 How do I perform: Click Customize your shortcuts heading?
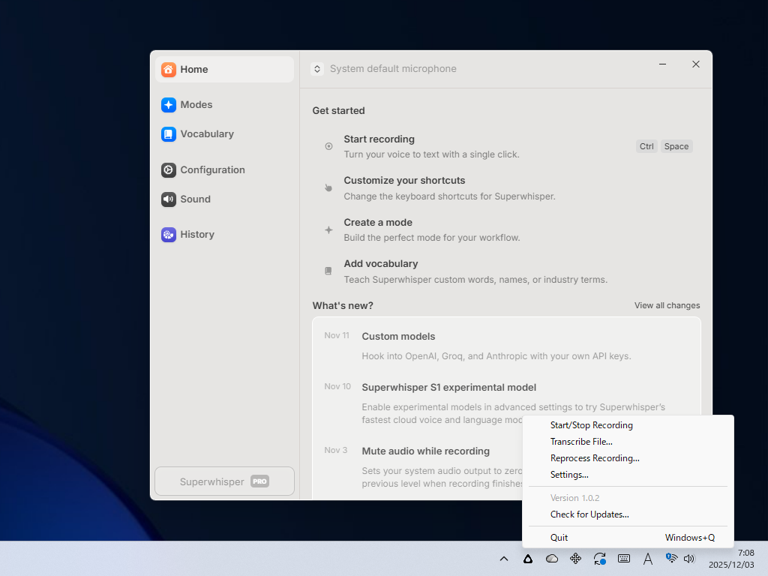click(404, 180)
